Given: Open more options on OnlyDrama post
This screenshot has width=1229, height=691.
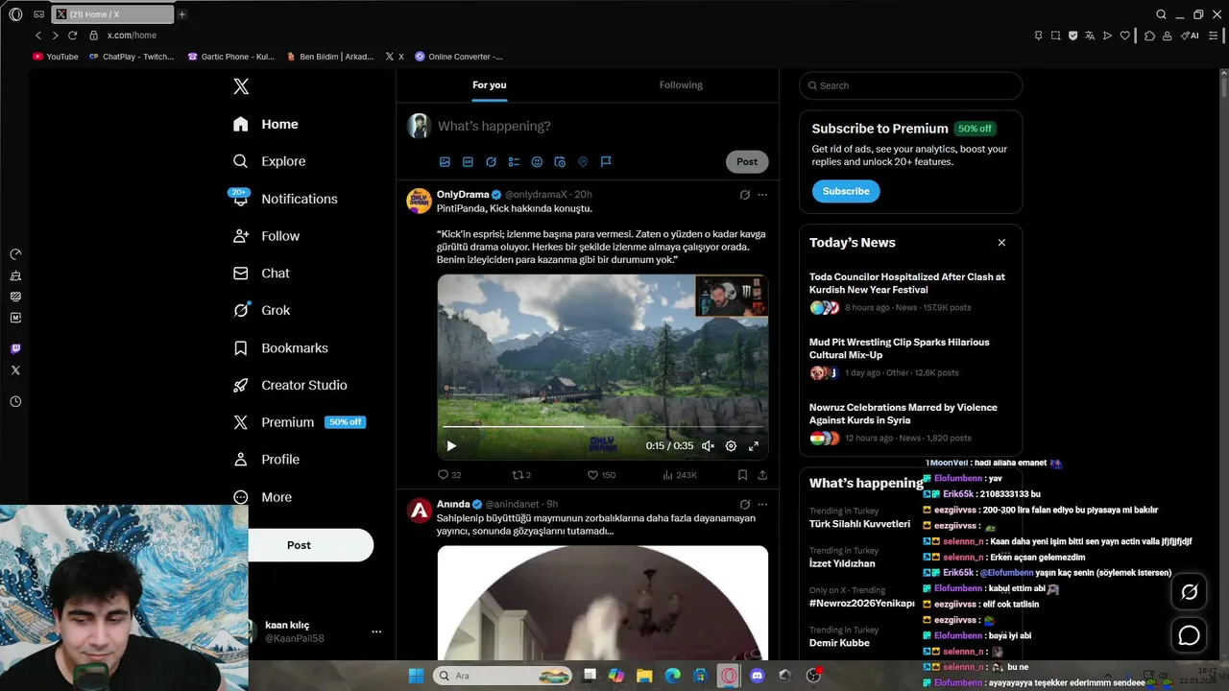Looking at the screenshot, I should click(x=762, y=195).
